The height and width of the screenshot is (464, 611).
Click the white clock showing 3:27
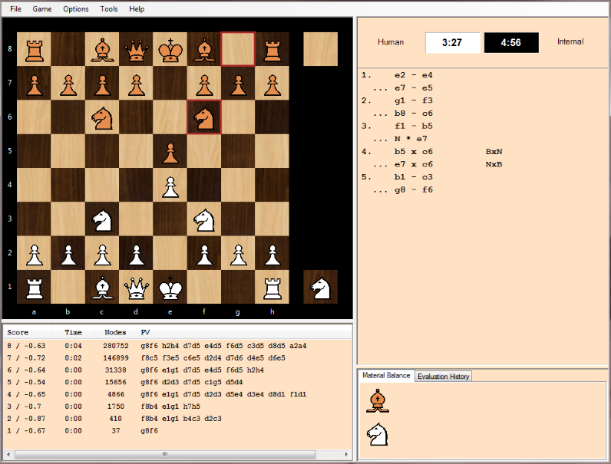[452, 42]
